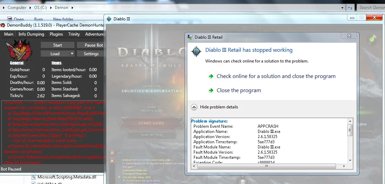
Task: Click Diablo III Retail has stopped working heading
Action: point(249,50)
